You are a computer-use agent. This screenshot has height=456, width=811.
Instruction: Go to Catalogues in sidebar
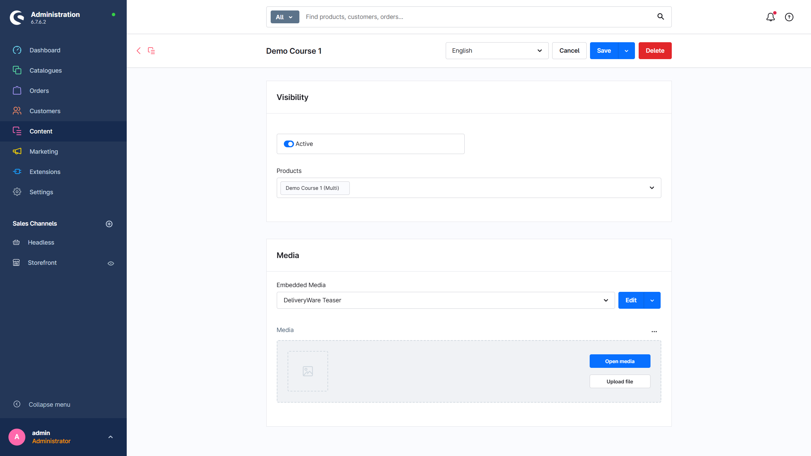(46, 71)
